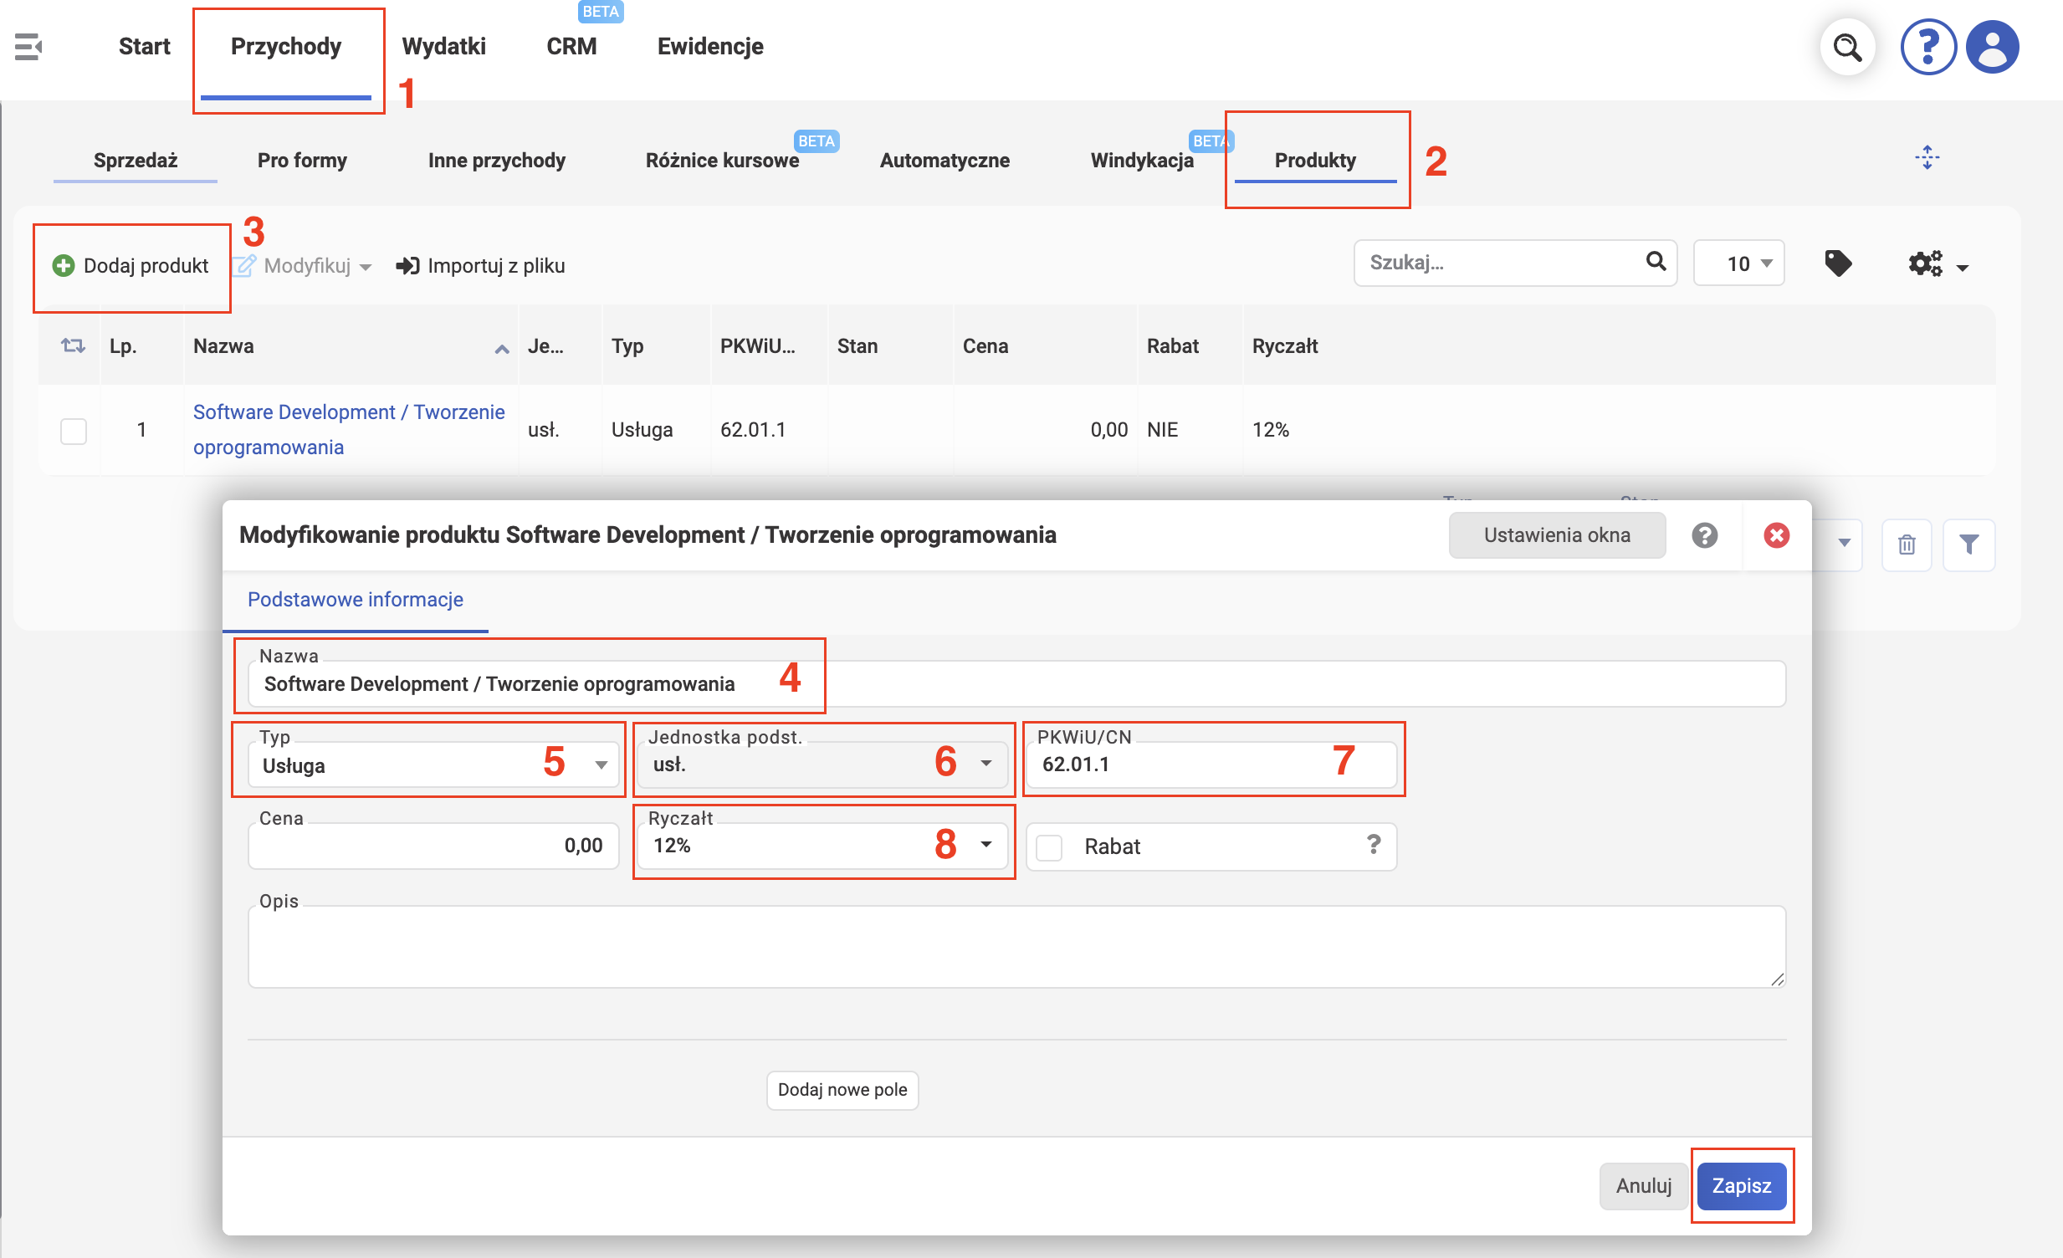This screenshot has width=2063, height=1258.
Task: Toggle the Nazwa column sort arrow
Action: 501,349
